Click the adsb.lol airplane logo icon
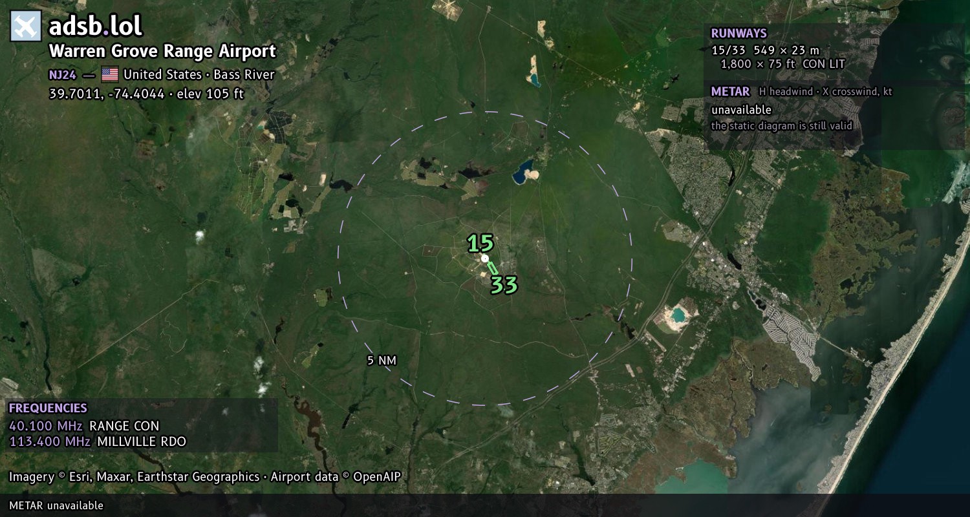The image size is (970, 517). [26, 26]
